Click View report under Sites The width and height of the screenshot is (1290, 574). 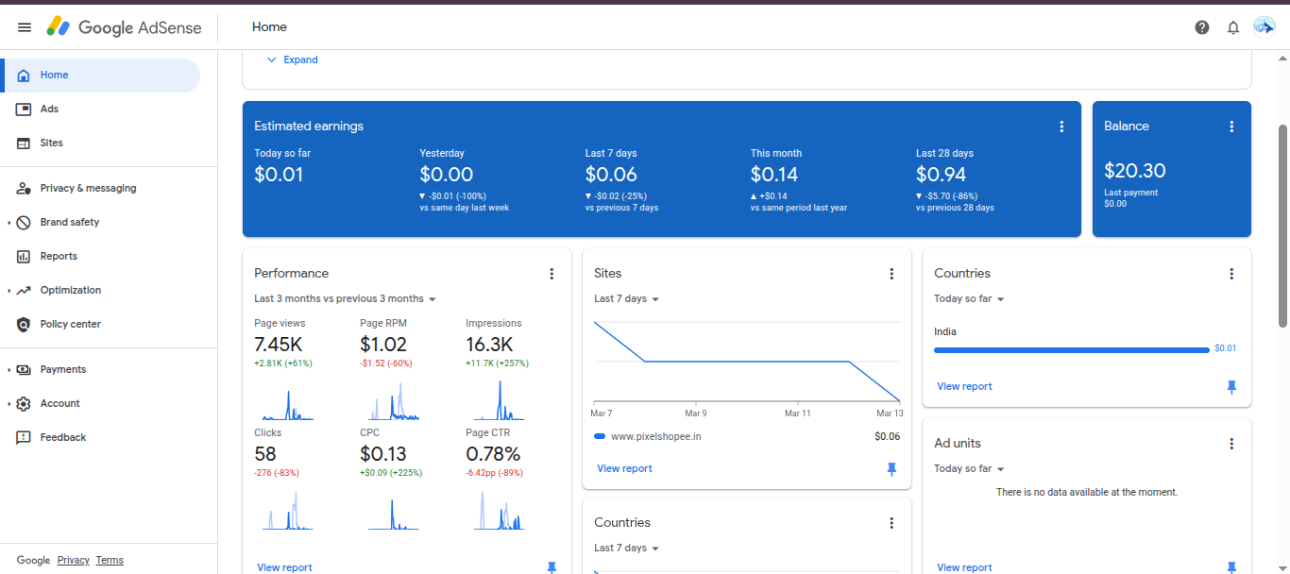click(624, 469)
